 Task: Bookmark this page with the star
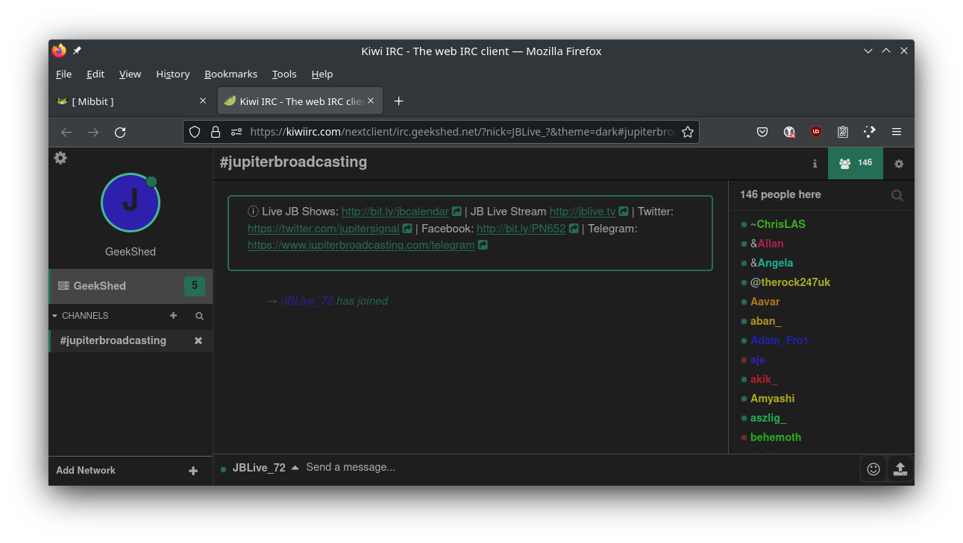688,132
